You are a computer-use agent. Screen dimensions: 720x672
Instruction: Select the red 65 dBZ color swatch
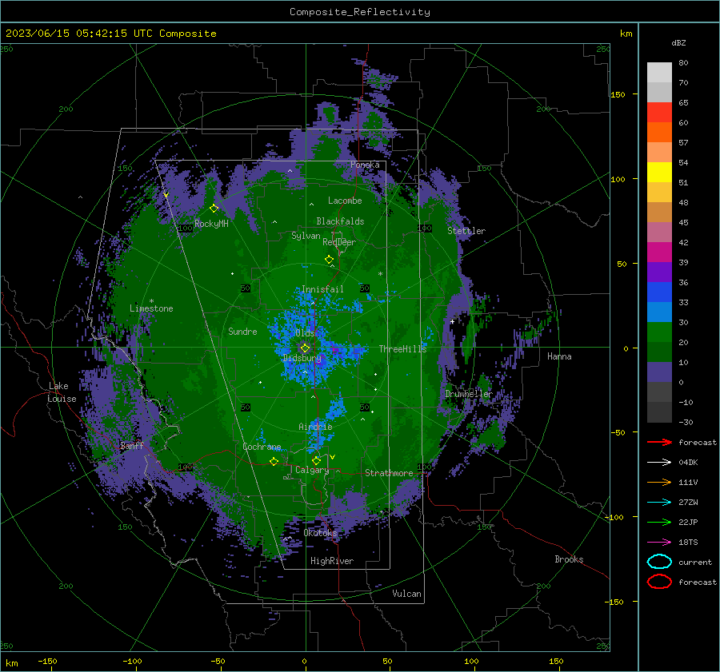point(659,112)
